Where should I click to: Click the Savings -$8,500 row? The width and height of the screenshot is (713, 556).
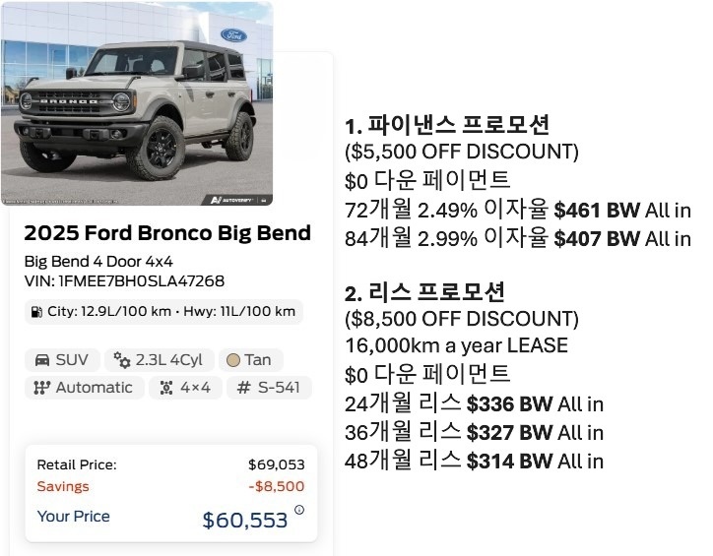pyautogui.click(x=170, y=486)
